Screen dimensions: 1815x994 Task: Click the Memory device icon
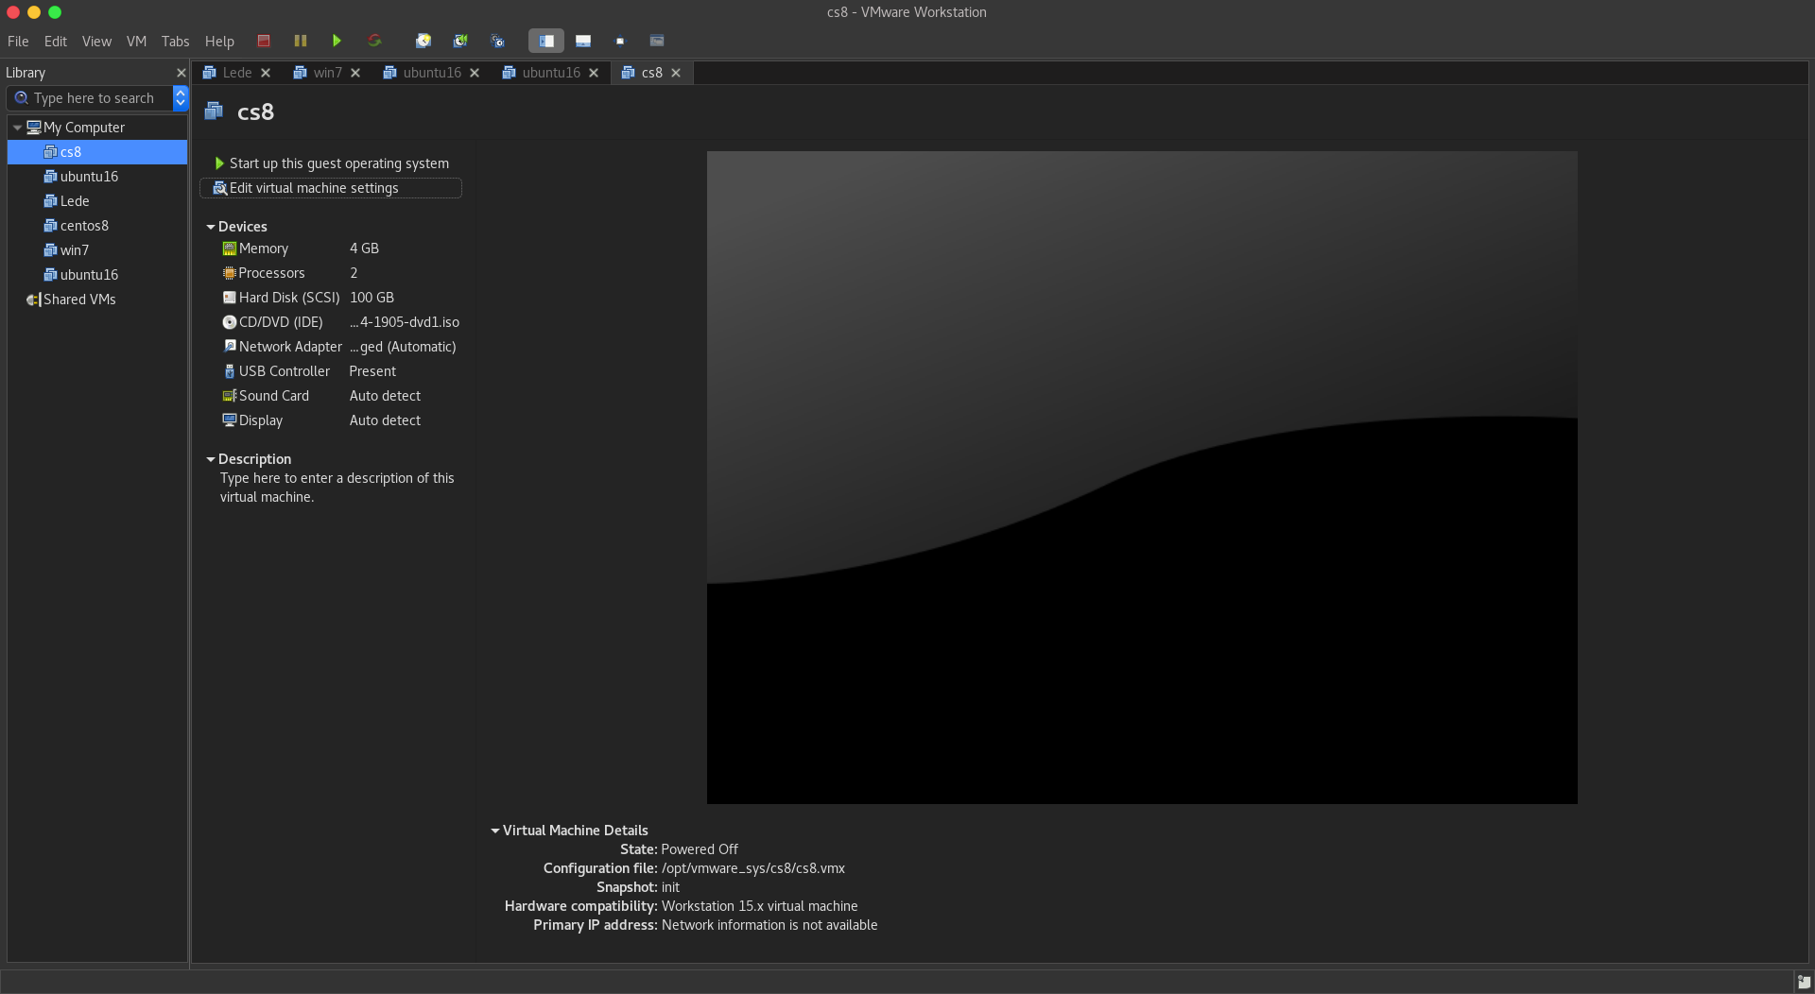229,248
